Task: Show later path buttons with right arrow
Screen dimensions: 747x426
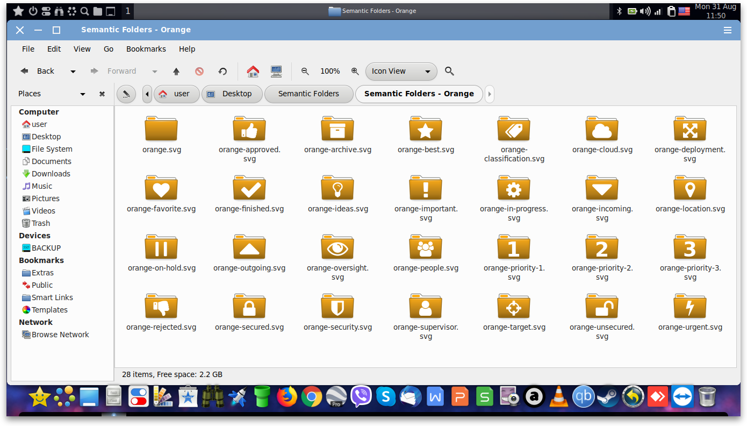Action: [489, 94]
